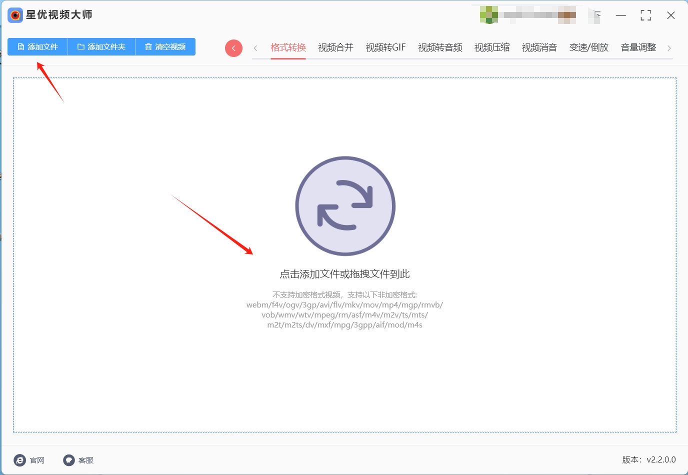Switch to the 视频消音 tab
688x475 pixels.
click(x=539, y=47)
